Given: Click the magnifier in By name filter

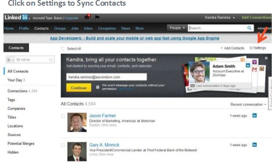Looking at the screenshot, I should (50, 60).
